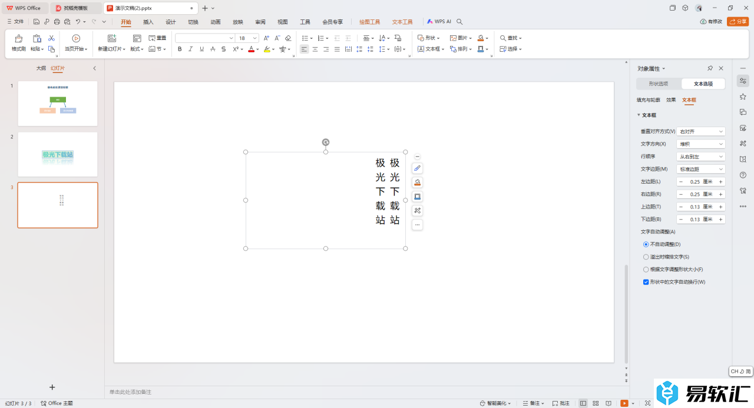Image resolution: width=754 pixels, height=408 pixels.
Task: Open 行顺序 dropdown showing 从右到左
Action: click(x=701, y=157)
